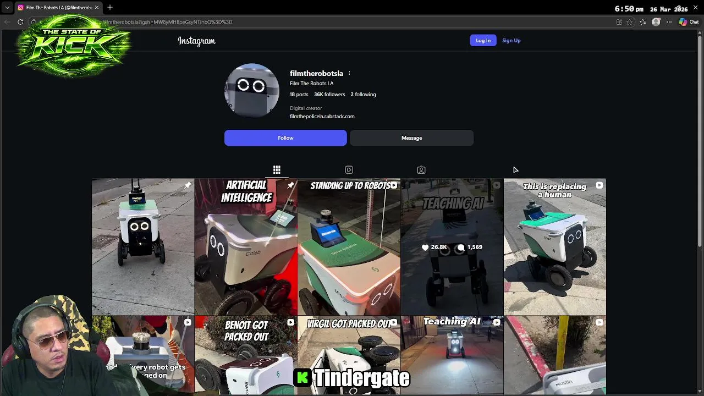Click the pin icon on Artificial Intelligence post
This screenshot has width=704, height=396.
point(290,185)
